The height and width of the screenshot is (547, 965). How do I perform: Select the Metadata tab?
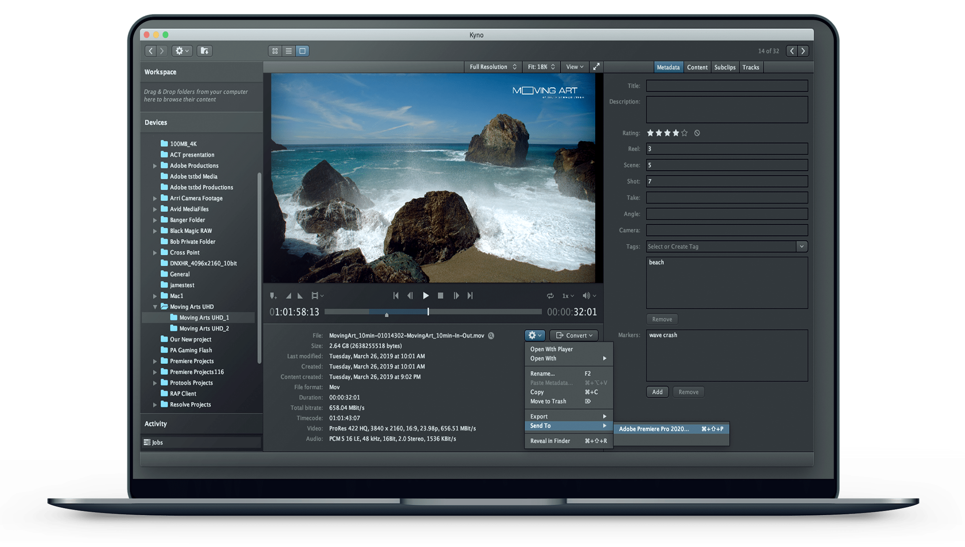668,67
